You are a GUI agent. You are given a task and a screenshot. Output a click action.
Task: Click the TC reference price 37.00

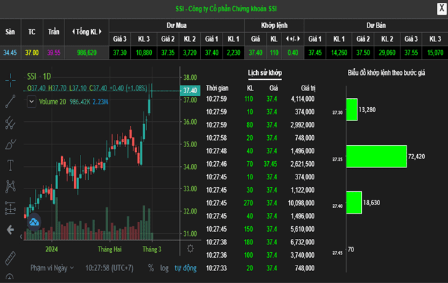click(31, 53)
